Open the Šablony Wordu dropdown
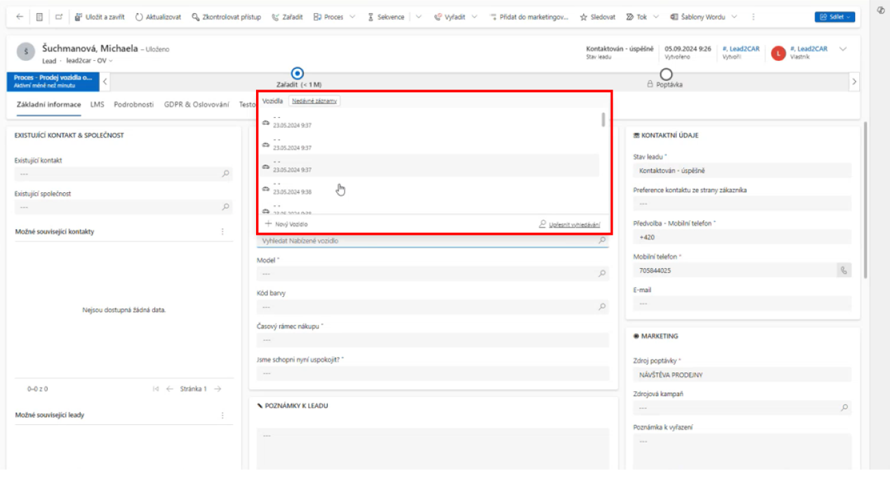The image size is (890, 483). click(735, 17)
